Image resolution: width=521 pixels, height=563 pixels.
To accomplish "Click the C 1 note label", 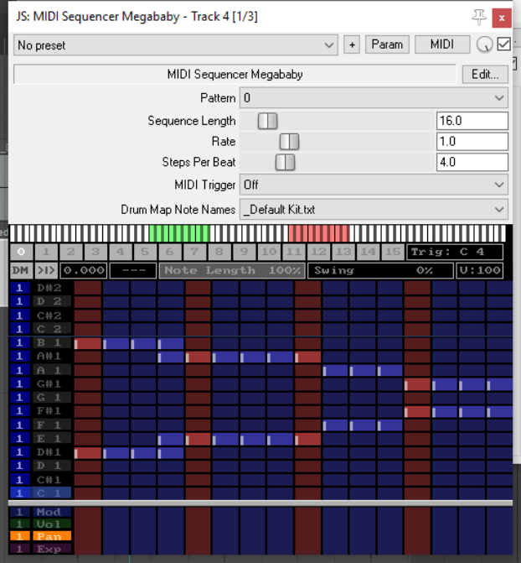I will point(52,493).
